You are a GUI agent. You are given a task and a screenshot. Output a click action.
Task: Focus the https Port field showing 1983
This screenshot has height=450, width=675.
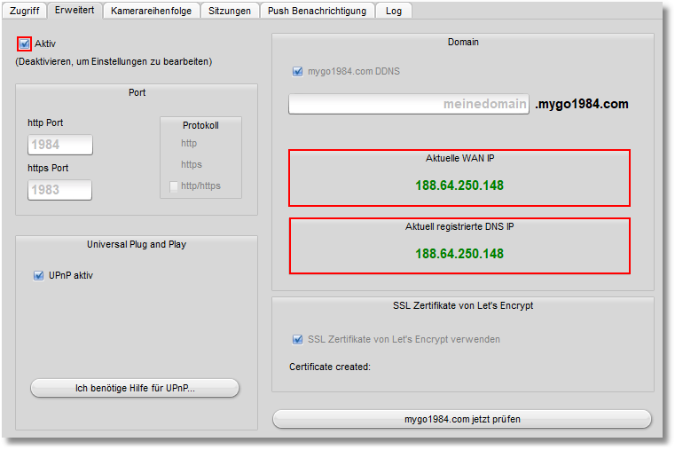click(x=60, y=189)
